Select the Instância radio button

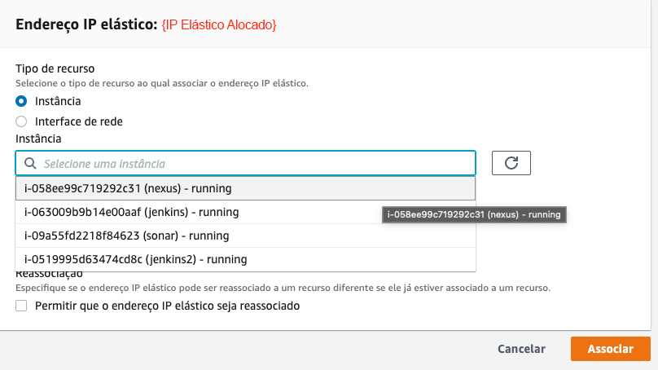click(21, 101)
